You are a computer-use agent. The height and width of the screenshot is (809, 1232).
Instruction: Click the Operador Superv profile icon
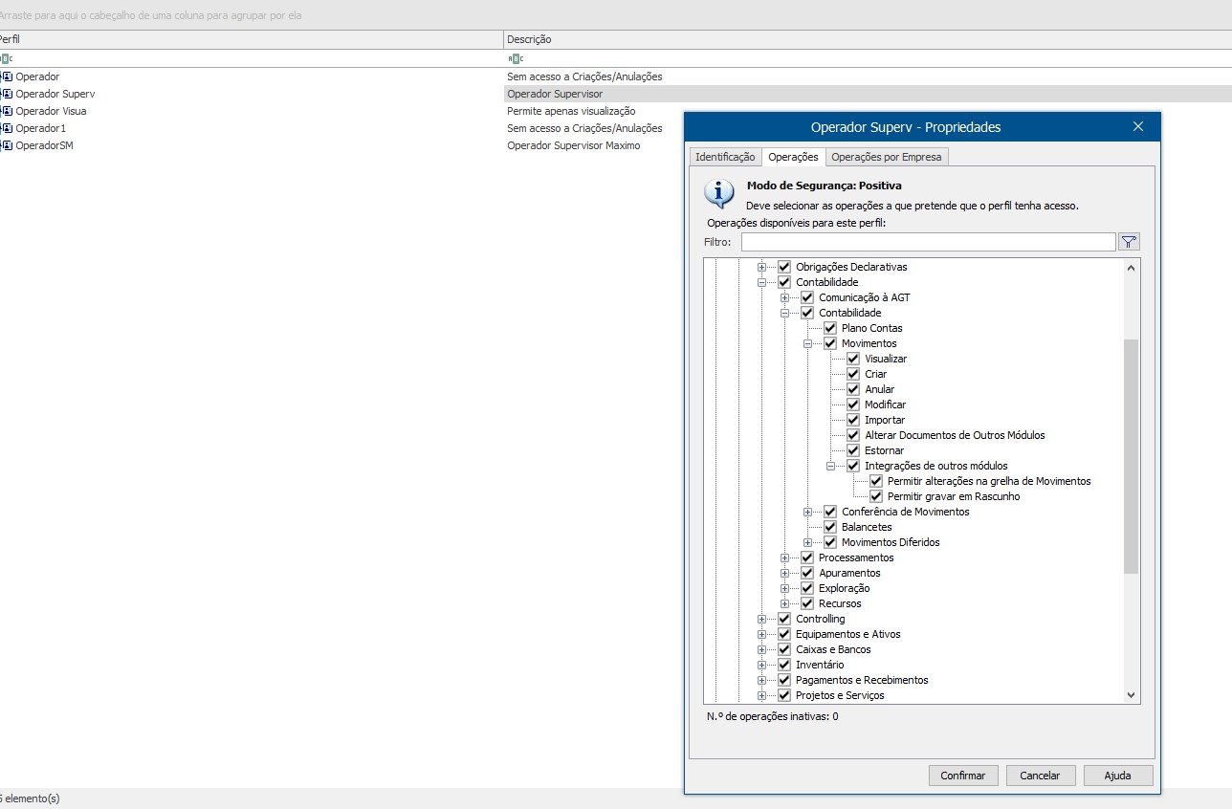click(x=6, y=94)
